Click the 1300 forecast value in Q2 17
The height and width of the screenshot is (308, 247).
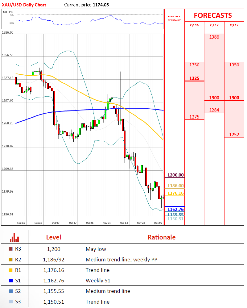[x=234, y=98]
